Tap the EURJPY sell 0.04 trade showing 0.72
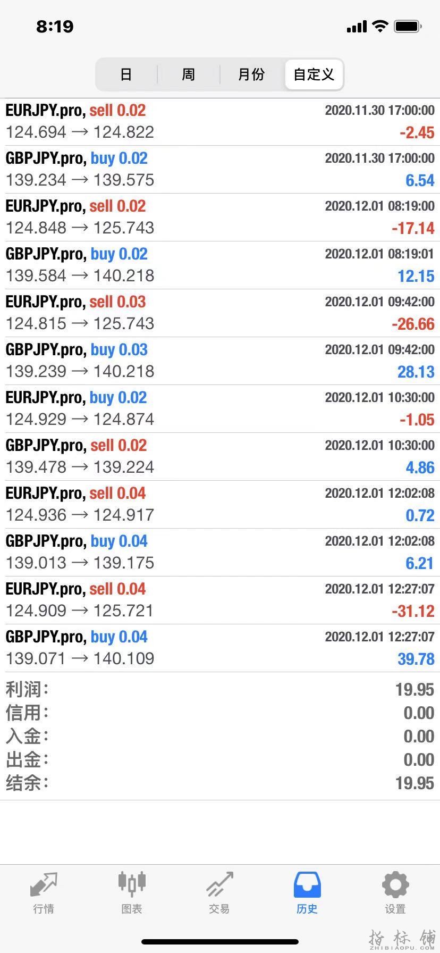440x953 pixels. pyautogui.click(x=220, y=505)
